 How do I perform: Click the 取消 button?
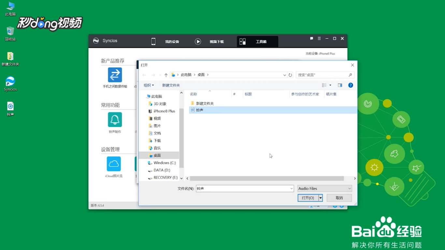pyautogui.click(x=339, y=198)
